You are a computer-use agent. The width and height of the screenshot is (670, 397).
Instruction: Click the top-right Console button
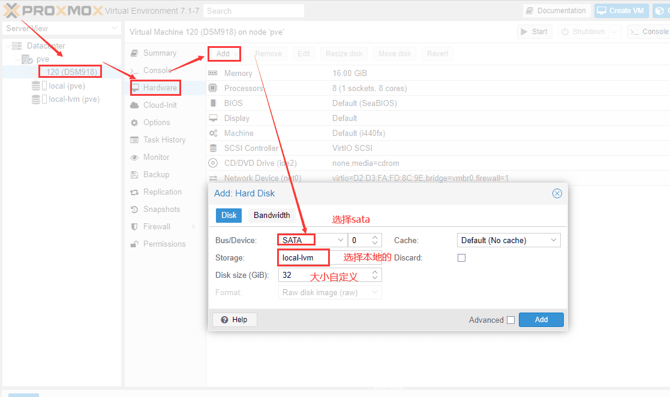(x=649, y=32)
